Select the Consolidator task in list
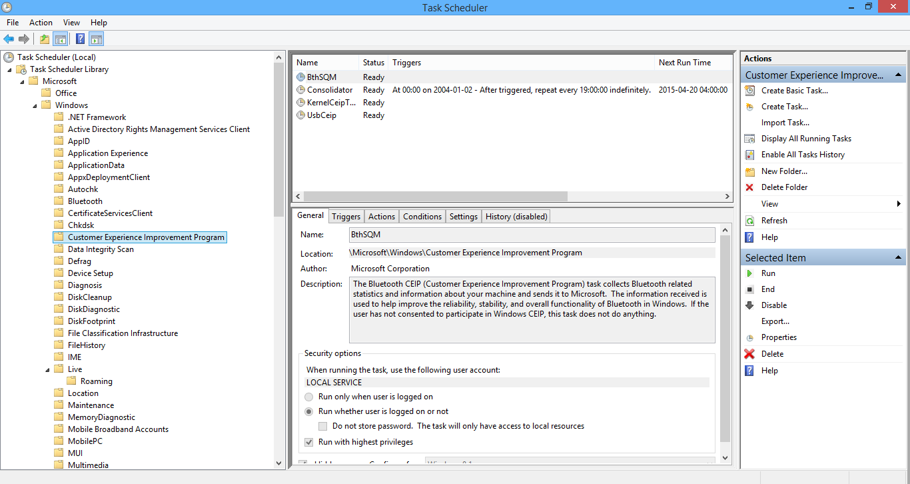 pos(512,90)
